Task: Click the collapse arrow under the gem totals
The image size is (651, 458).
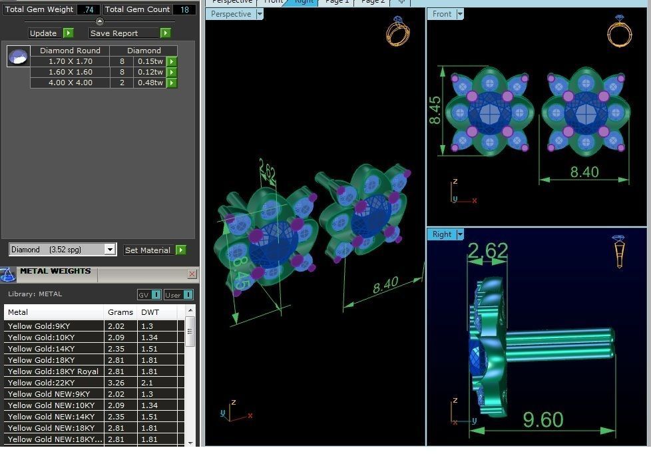Action: click(100, 21)
